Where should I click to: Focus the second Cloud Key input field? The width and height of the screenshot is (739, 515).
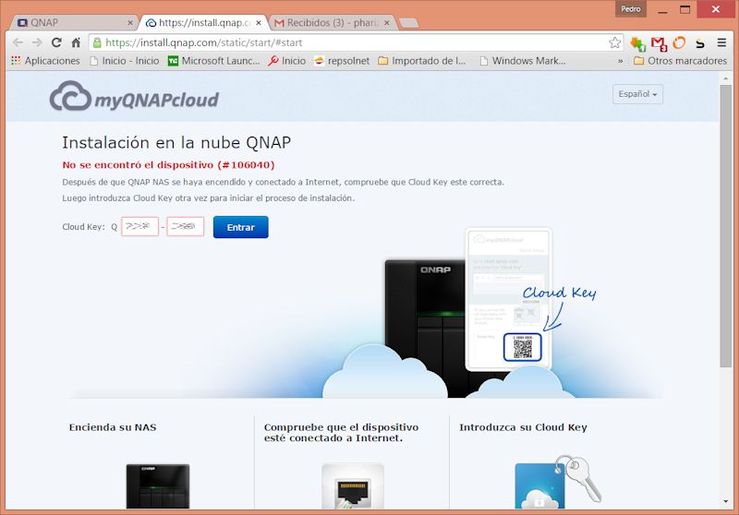pos(186,226)
